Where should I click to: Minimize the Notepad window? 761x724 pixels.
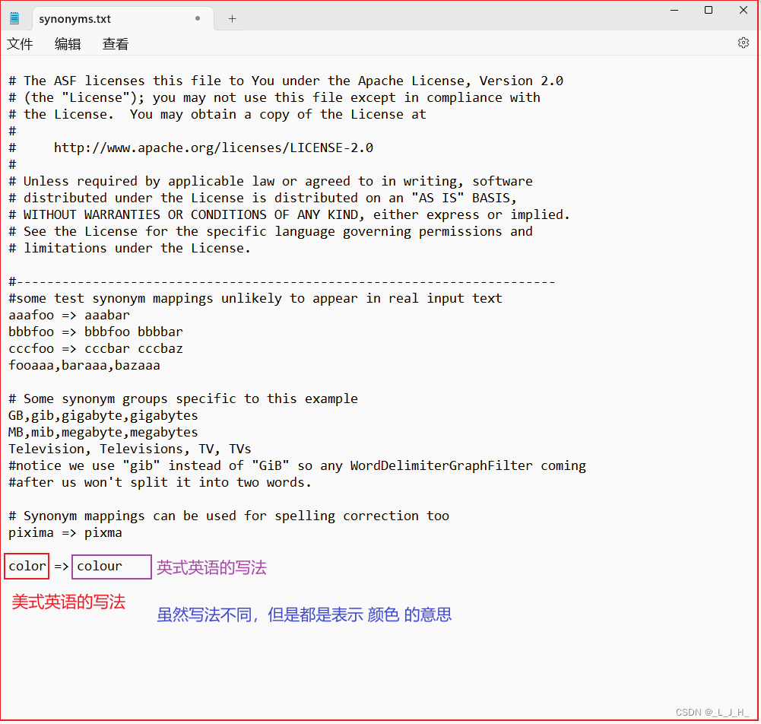674,10
